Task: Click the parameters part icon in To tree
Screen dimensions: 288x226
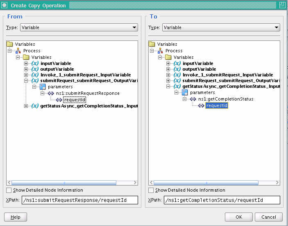Action: pyautogui.click(x=185, y=92)
